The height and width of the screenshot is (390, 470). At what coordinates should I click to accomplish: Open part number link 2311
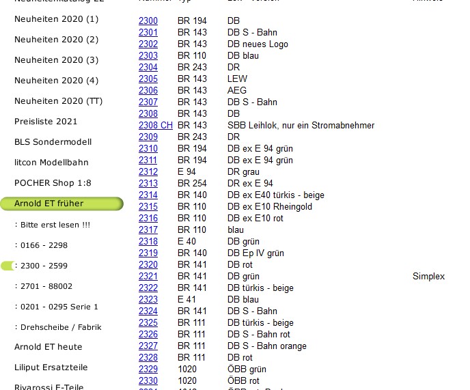tap(148, 160)
